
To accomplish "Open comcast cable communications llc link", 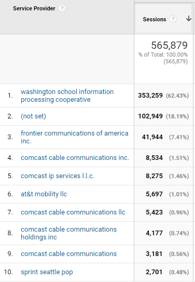I will pyautogui.click(x=73, y=212).
